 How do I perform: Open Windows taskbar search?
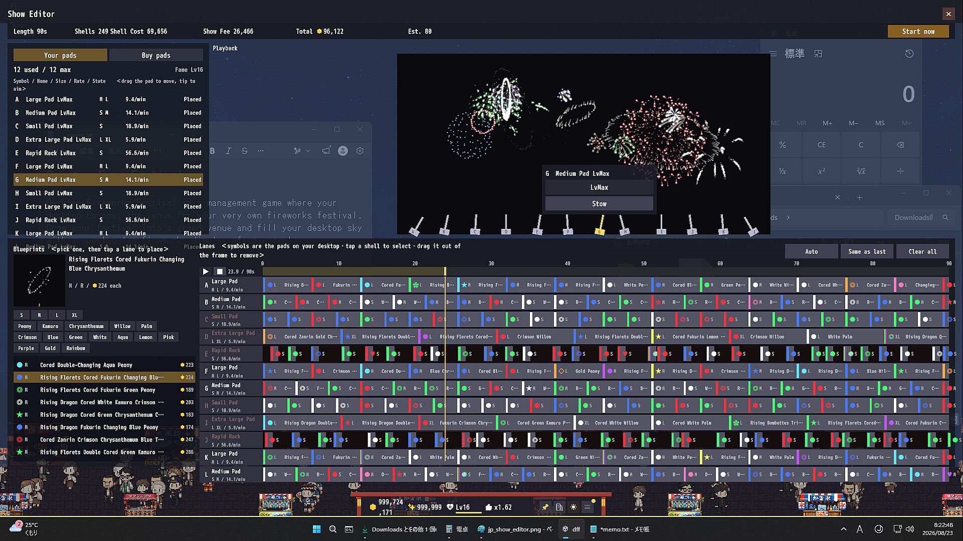(x=333, y=529)
